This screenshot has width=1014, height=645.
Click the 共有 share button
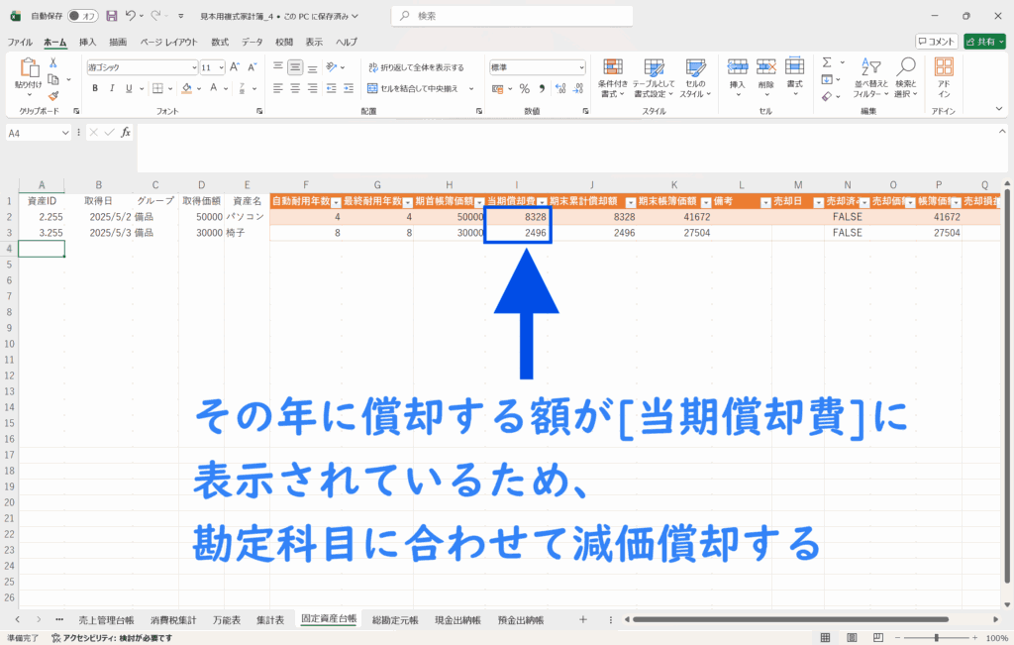pyautogui.click(x=983, y=42)
